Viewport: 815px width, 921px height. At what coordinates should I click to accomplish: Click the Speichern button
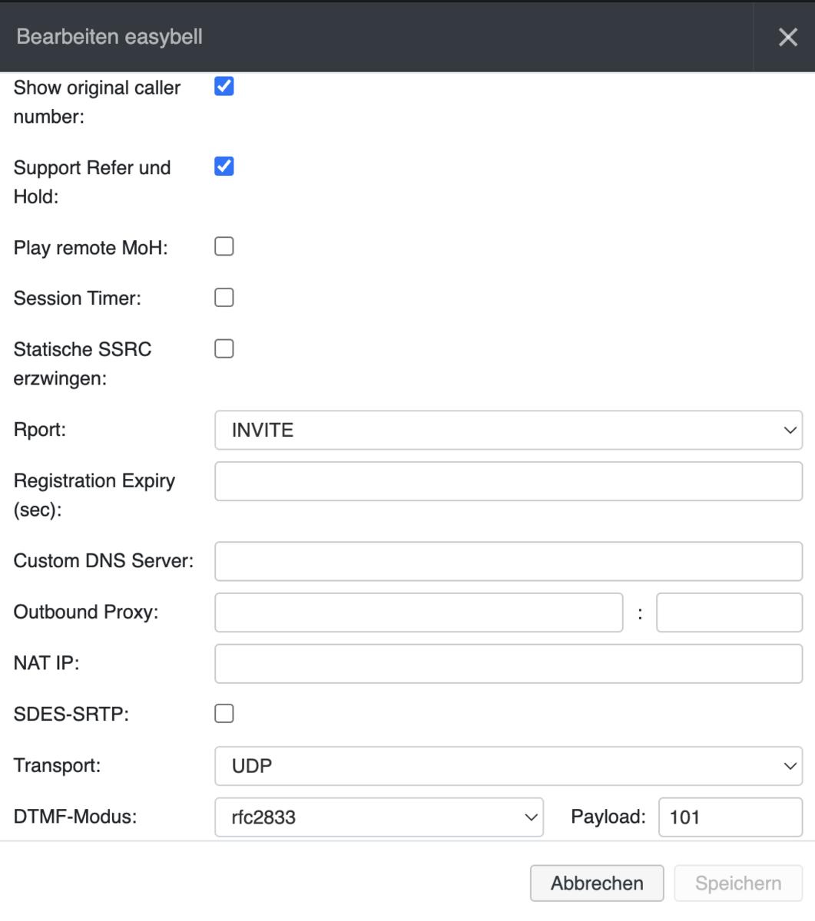[x=737, y=883]
